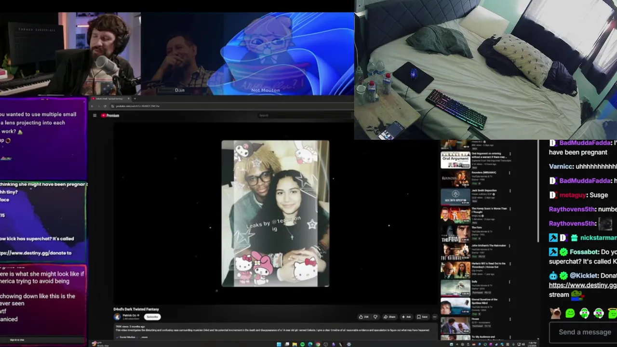
Task: Open options menu for Jack Smith Deposition
Action: 510,191
